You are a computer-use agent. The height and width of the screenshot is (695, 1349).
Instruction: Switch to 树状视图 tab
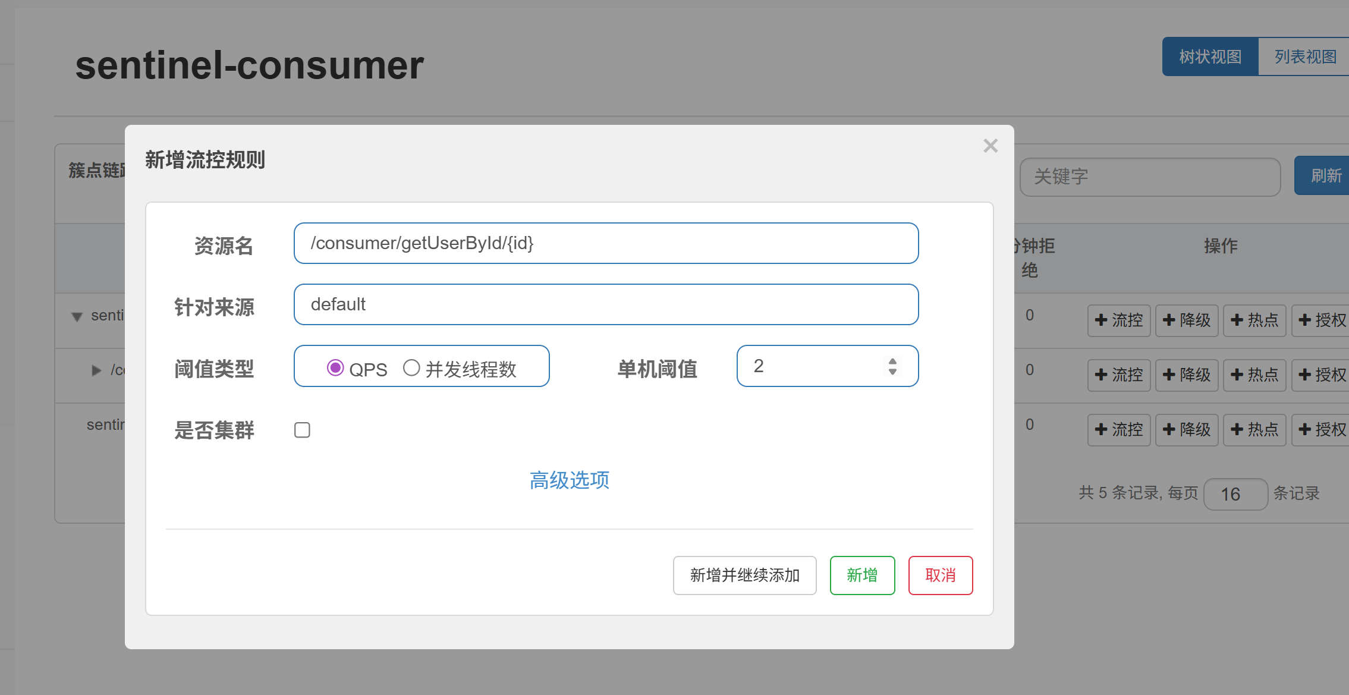(x=1210, y=56)
